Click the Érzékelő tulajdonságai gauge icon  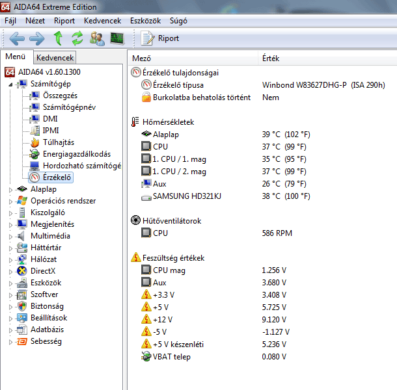[x=136, y=72]
